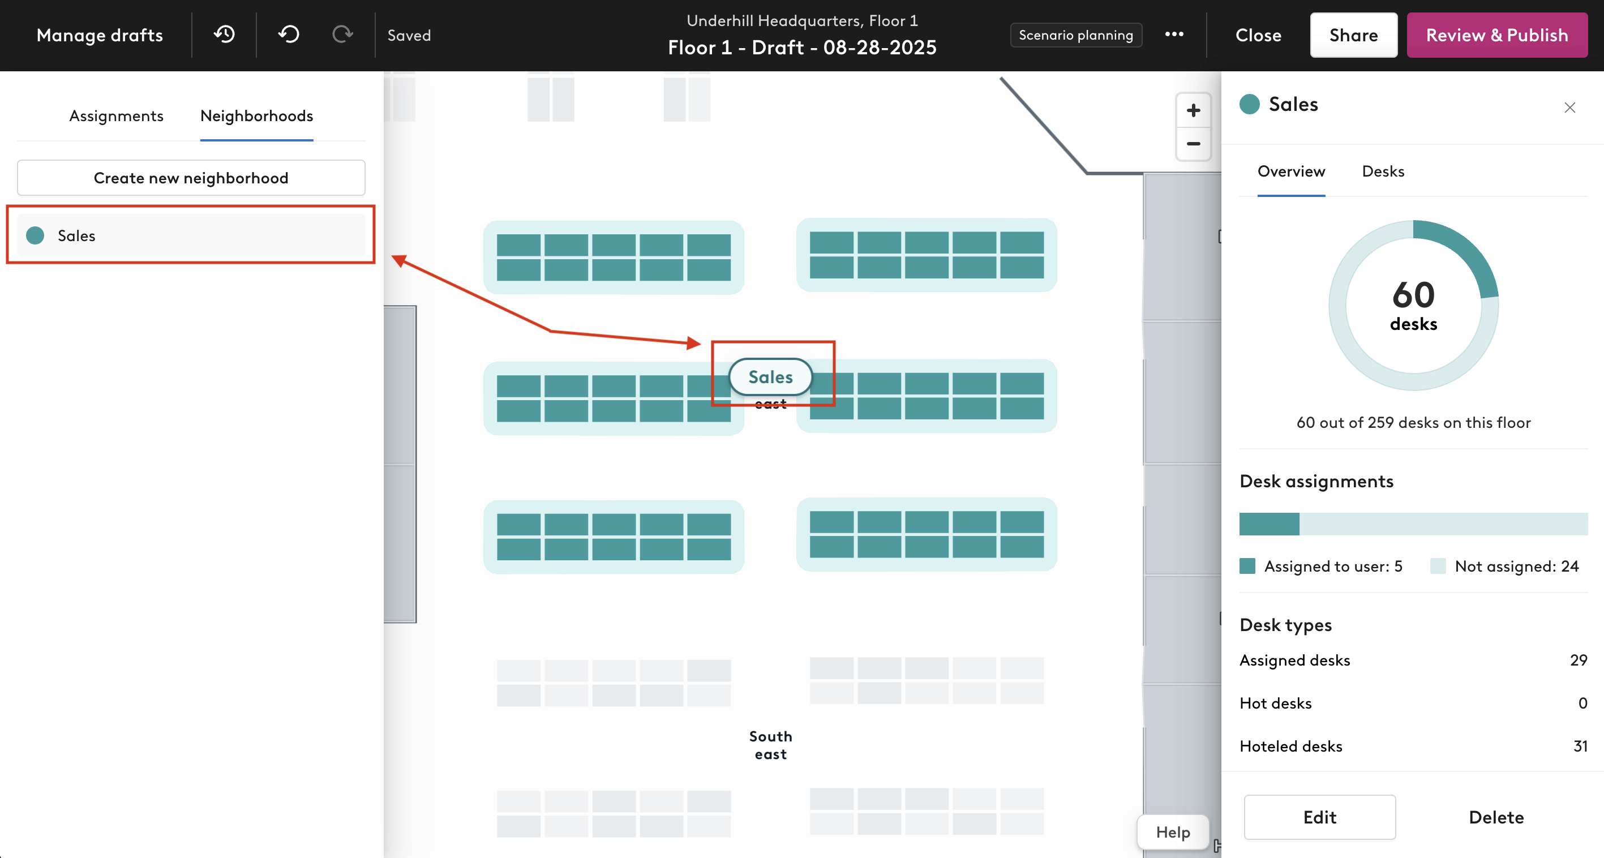
Task: Zoom in on the floor map
Action: [1193, 111]
